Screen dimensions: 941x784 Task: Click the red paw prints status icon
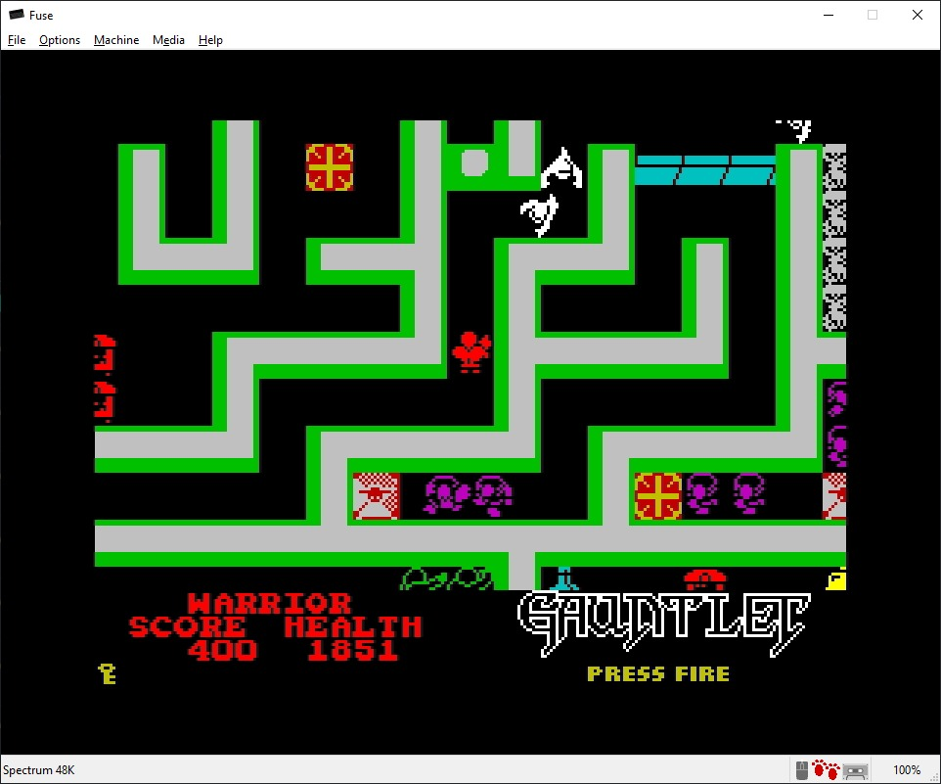826,769
